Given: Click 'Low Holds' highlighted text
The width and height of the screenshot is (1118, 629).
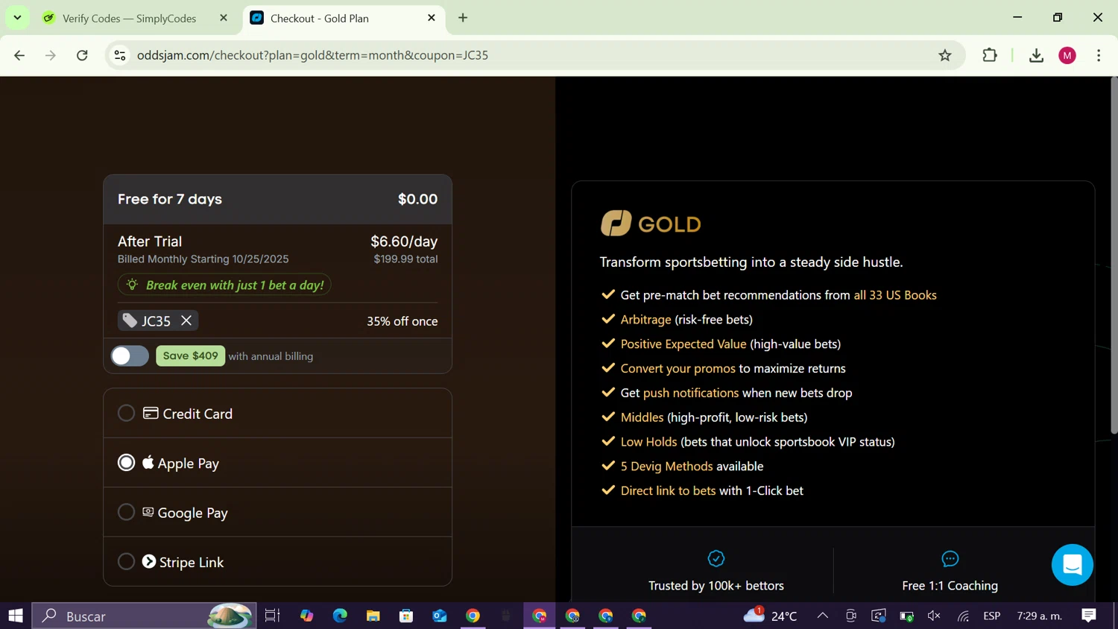Looking at the screenshot, I should (648, 442).
